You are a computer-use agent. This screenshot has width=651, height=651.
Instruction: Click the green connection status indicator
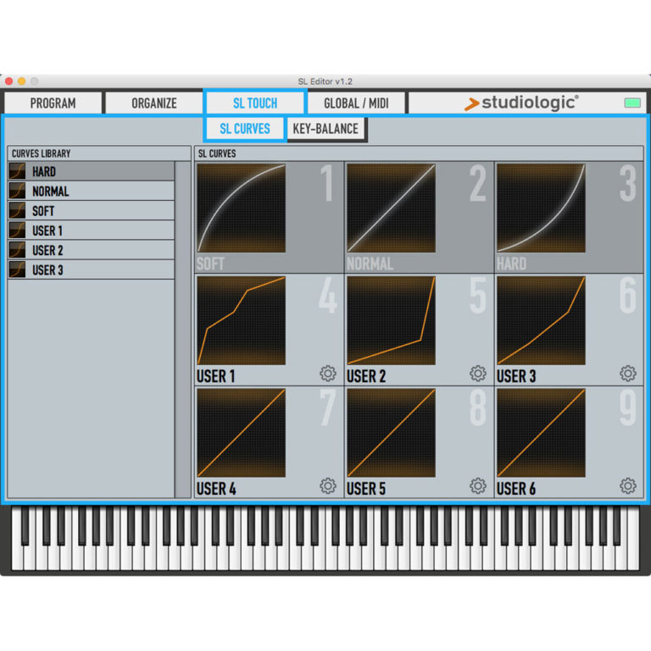click(632, 103)
